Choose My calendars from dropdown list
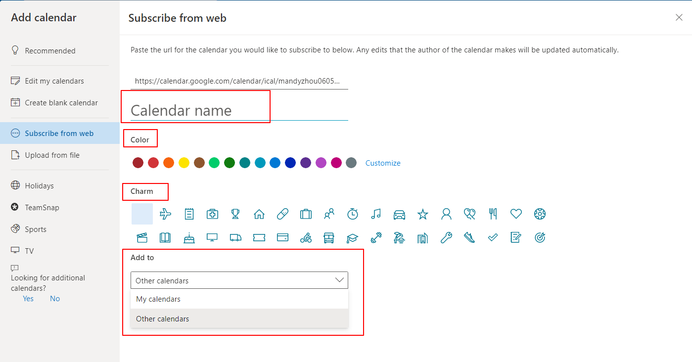The width and height of the screenshot is (692, 362). pos(239,299)
